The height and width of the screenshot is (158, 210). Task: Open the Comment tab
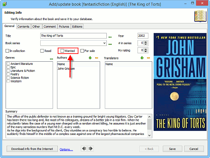coord(50,27)
